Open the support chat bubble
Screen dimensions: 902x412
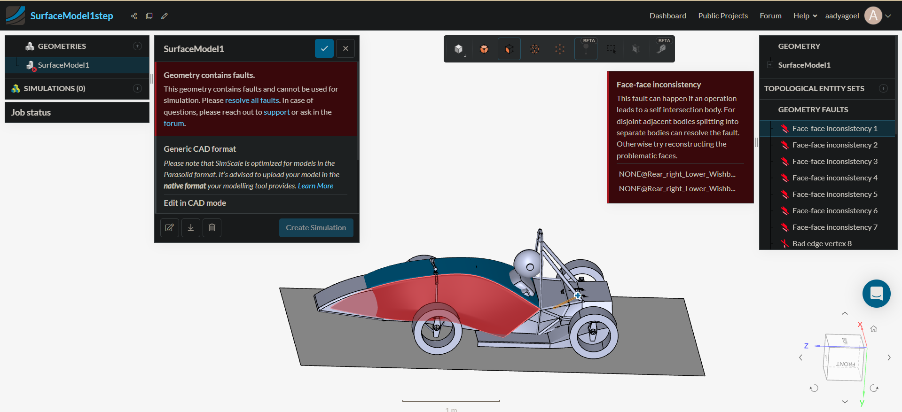[877, 294]
